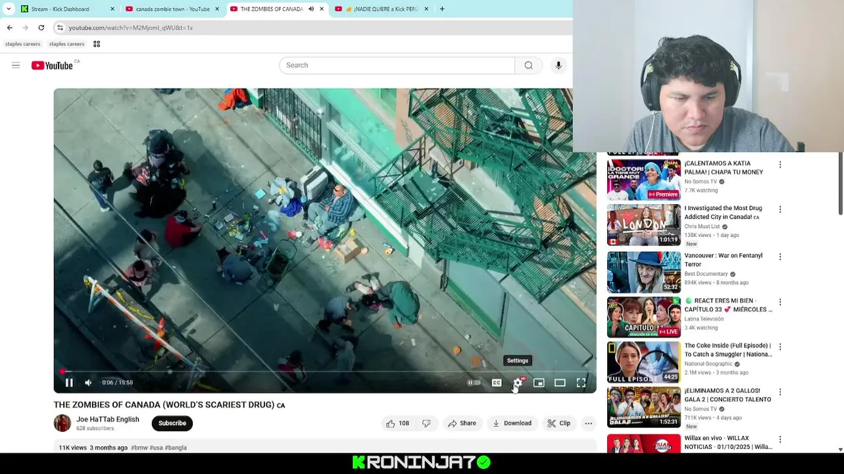Click the Clip scissors button
Viewport: 844px width, 474px height.
click(x=559, y=423)
